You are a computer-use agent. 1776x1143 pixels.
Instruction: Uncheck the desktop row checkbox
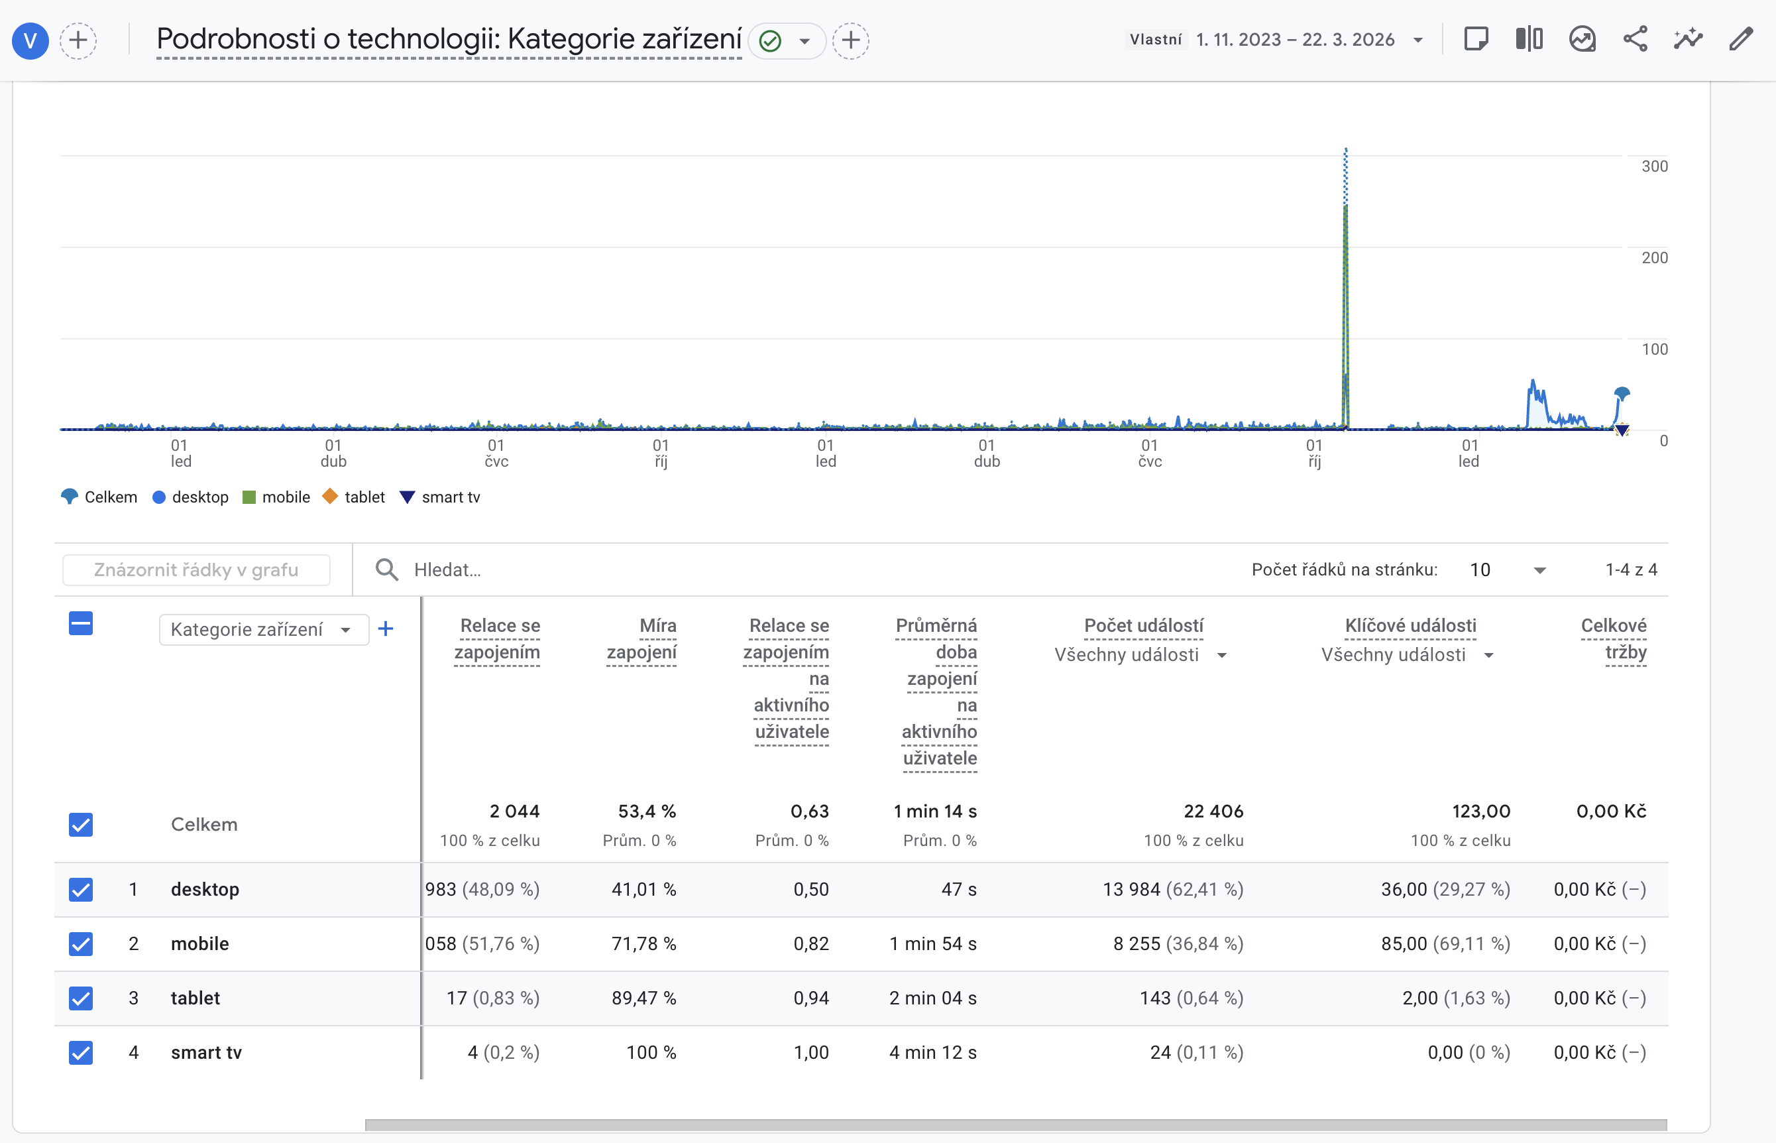[x=80, y=889]
